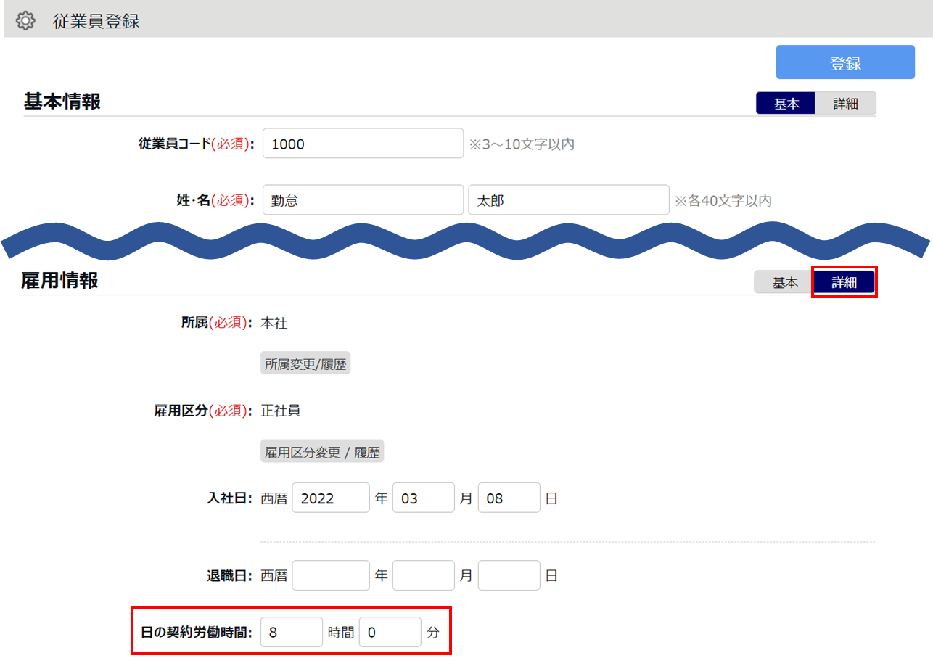Click 日の契約労働時間 hours field showing 8

pyautogui.click(x=292, y=632)
